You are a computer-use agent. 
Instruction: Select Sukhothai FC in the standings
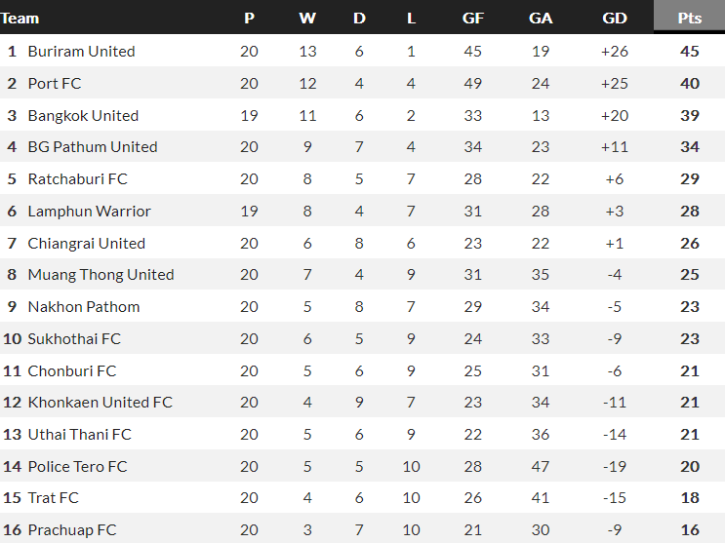[x=73, y=339]
